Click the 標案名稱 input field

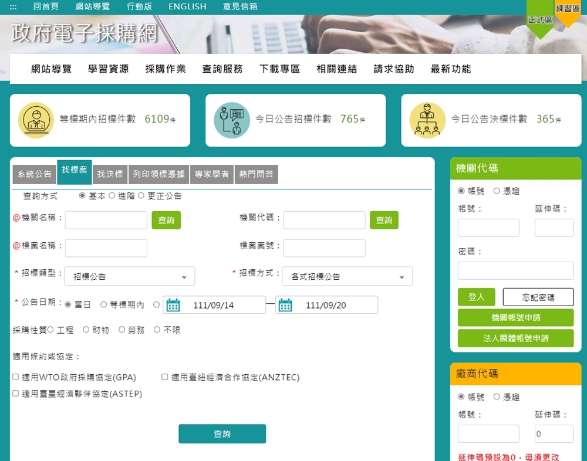[106, 248]
